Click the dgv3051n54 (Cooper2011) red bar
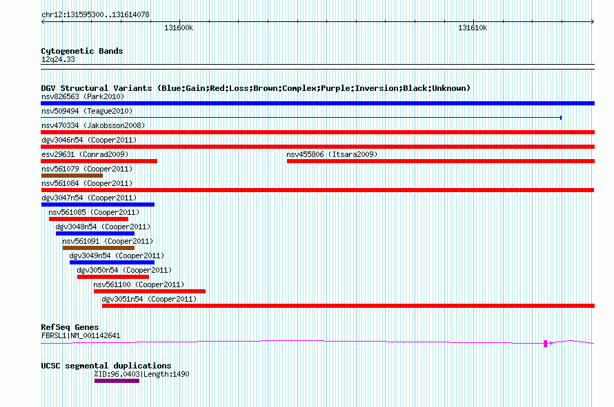Viewport: 614px width, 407px height. point(348,306)
